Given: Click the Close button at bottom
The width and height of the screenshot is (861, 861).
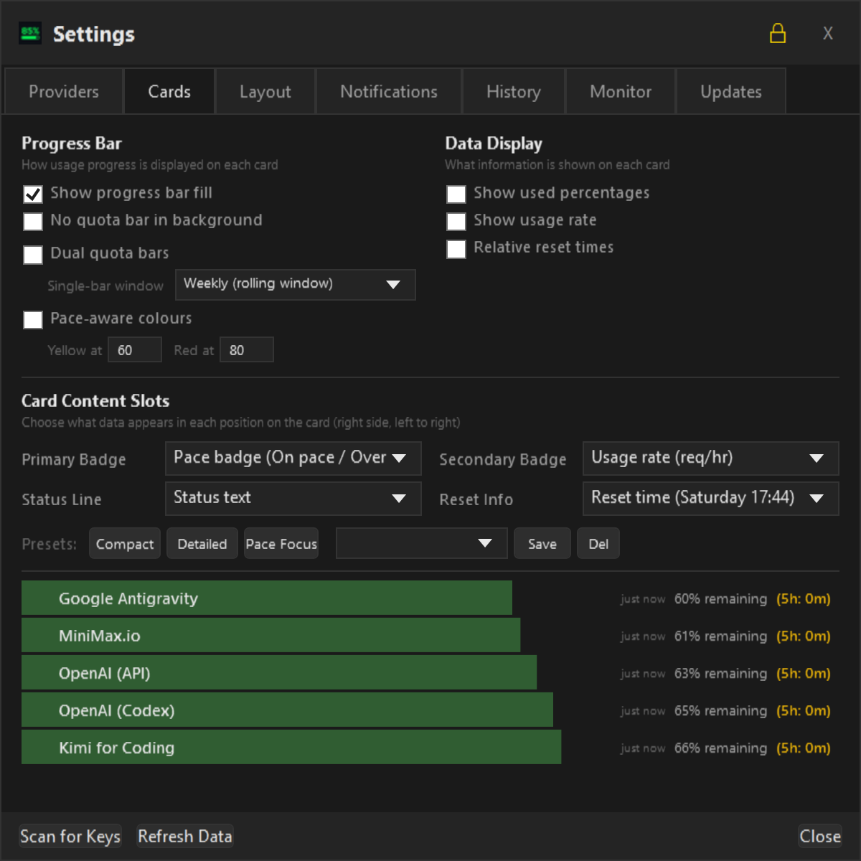Looking at the screenshot, I should (820, 836).
